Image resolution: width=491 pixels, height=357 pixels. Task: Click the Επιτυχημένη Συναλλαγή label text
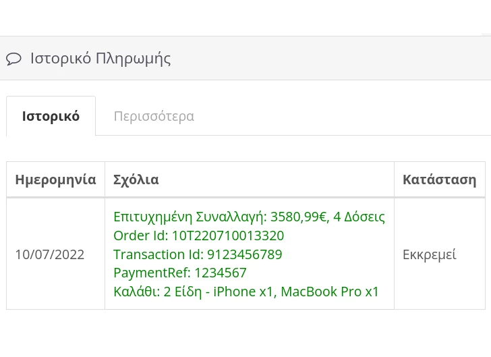click(x=190, y=217)
